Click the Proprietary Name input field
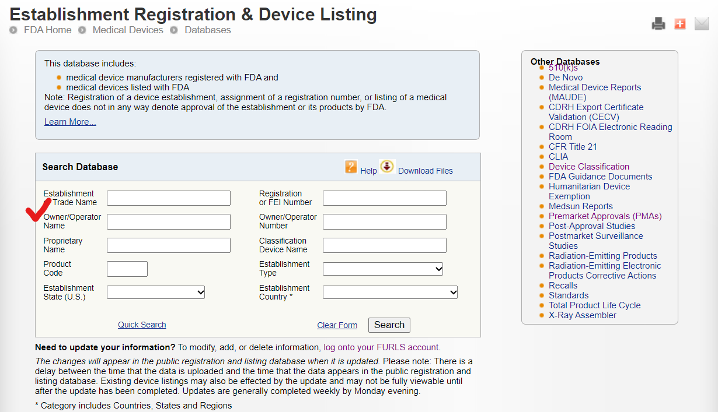 (169, 245)
